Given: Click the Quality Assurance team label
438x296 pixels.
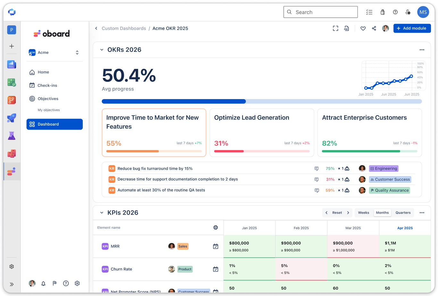Looking at the screenshot, I should 390,190.
